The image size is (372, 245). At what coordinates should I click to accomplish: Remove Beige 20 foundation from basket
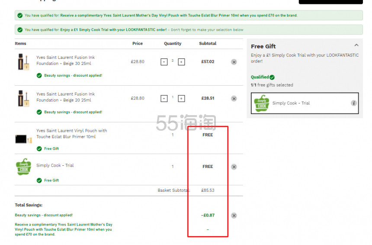(234, 99)
